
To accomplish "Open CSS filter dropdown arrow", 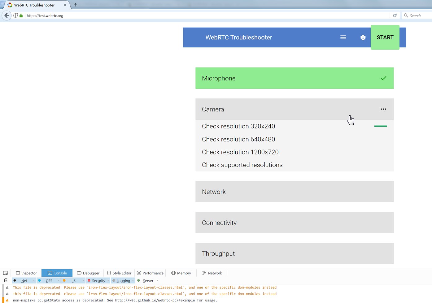I will coord(59,281).
